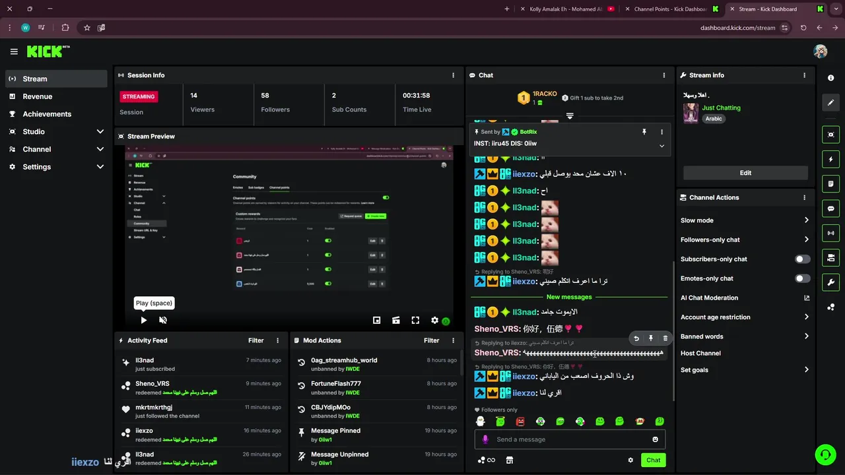
Task: Open Banned words settings
Action: pos(745,336)
